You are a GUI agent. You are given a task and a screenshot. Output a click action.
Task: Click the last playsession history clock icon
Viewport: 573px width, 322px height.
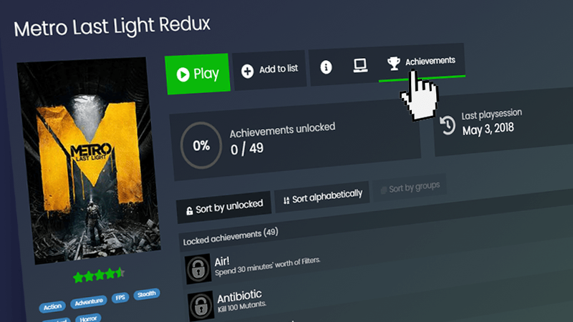(x=447, y=125)
